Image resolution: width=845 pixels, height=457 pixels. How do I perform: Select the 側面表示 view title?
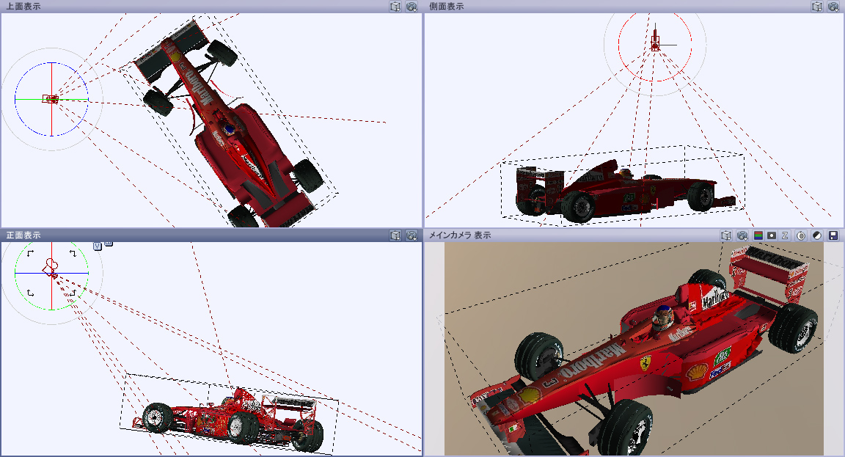(x=446, y=7)
